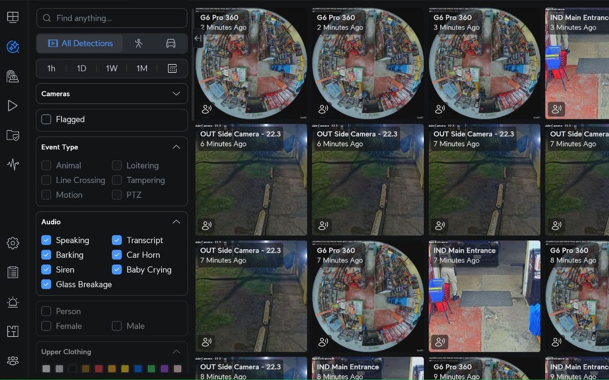Select the 1M time range
609x380 pixels.
coord(142,68)
